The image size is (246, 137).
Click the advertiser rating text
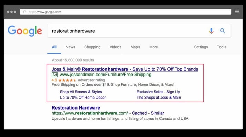[x=91, y=80]
